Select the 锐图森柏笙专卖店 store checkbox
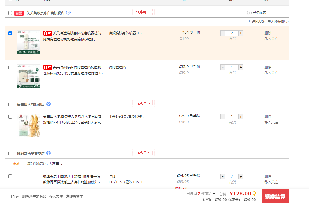 point(10,153)
